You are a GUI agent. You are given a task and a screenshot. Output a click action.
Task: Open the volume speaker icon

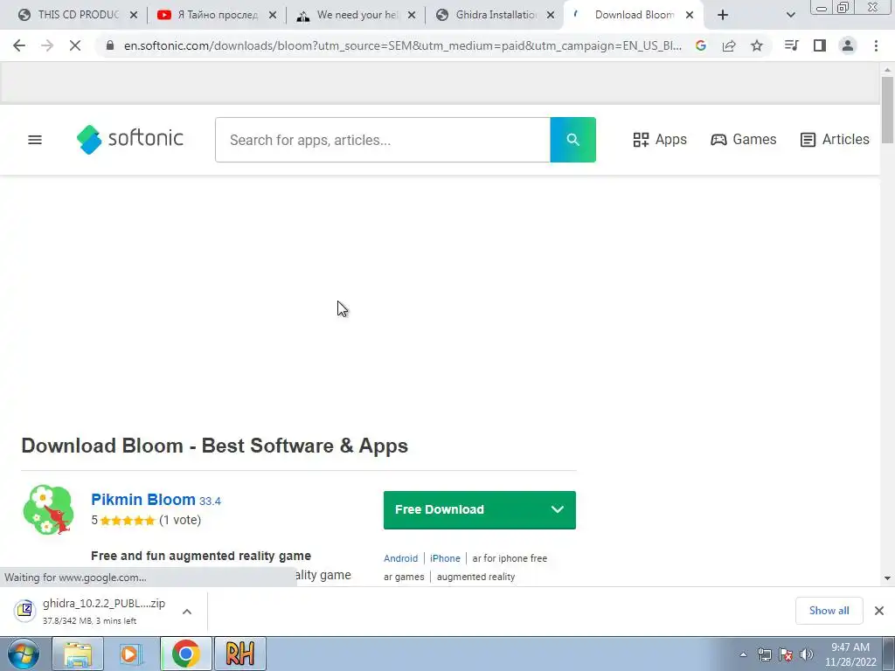pos(807,654)
